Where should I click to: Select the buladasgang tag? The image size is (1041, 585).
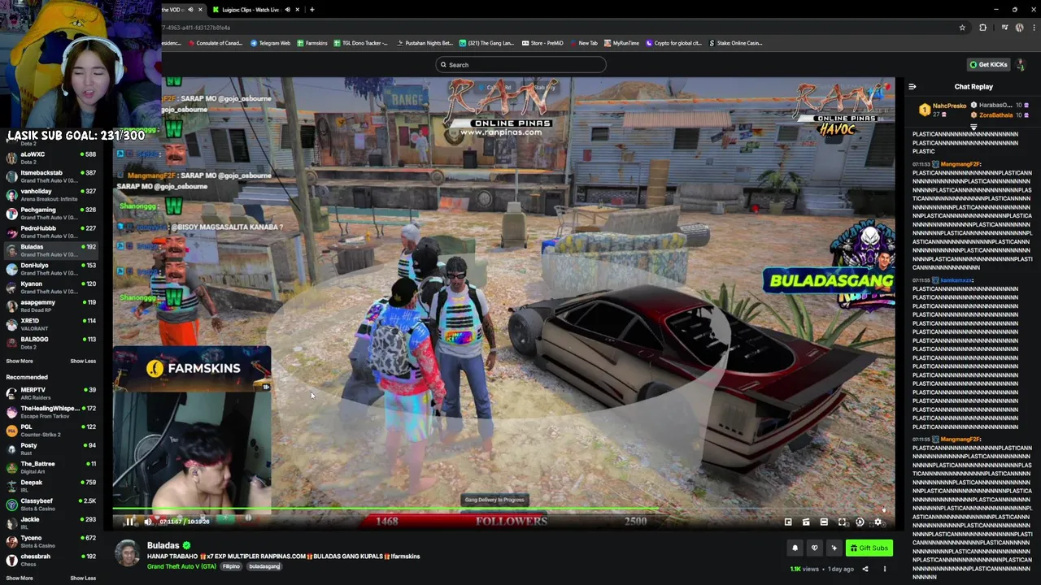coord(264,566)
